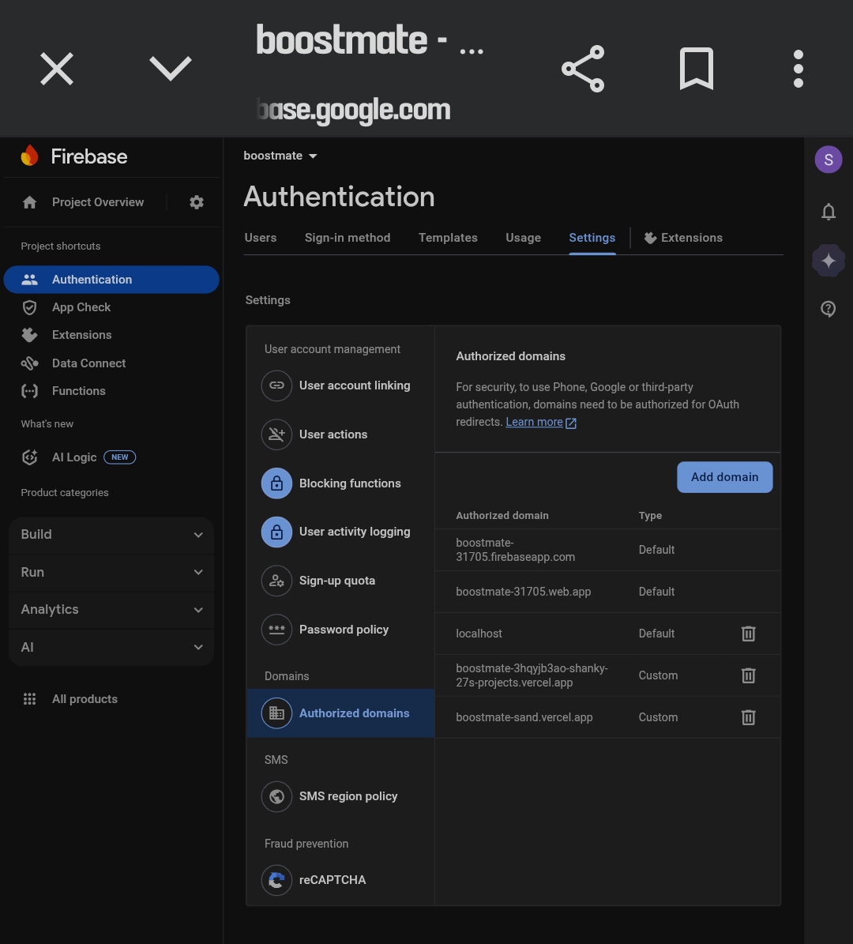
Task: Open the help question-mark icon
Action: [829, 309]
